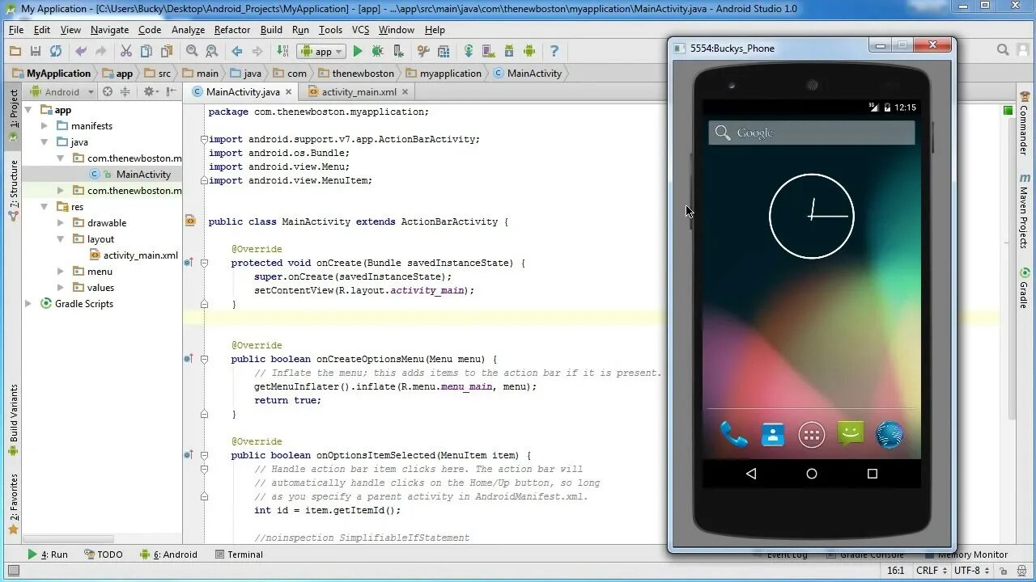1036x582 pixels.
Task: Fold the onCreate method in gutter
Action: point(204,263)
